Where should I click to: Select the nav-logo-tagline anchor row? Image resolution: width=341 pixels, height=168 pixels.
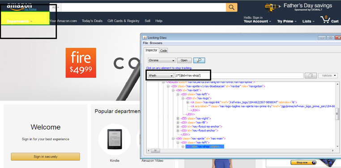262,106
